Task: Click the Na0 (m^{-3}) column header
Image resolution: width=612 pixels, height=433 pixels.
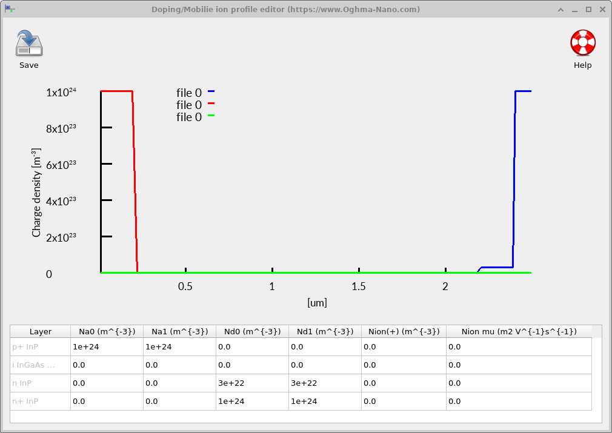Action: (107, 332)
